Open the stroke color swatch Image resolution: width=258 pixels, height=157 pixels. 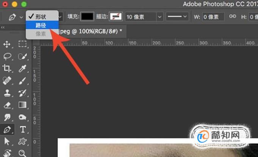tap(116, 16)
